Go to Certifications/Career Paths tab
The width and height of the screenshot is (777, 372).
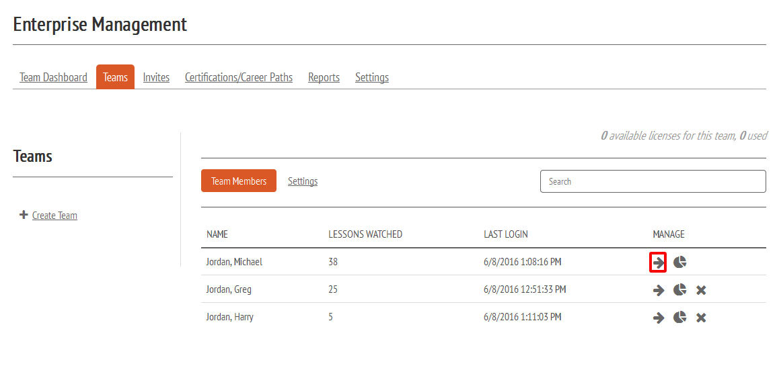pos(239,77)
